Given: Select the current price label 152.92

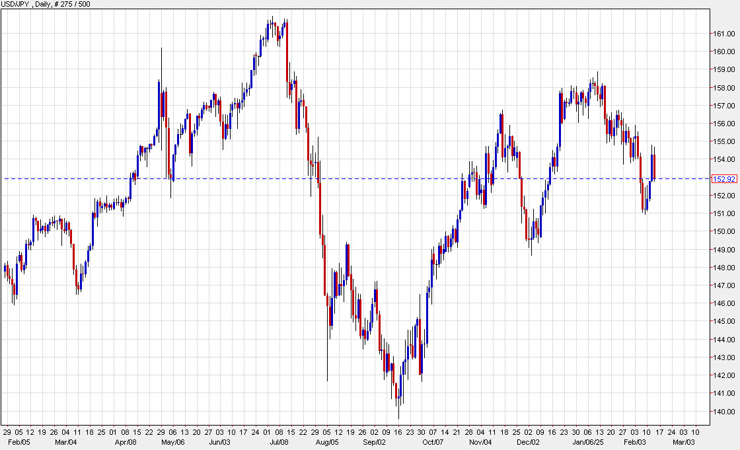Looking at the screenshot, I should tap(723, 178).
